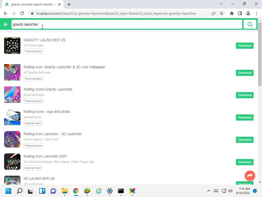Reload the current page

click(22, 13)
